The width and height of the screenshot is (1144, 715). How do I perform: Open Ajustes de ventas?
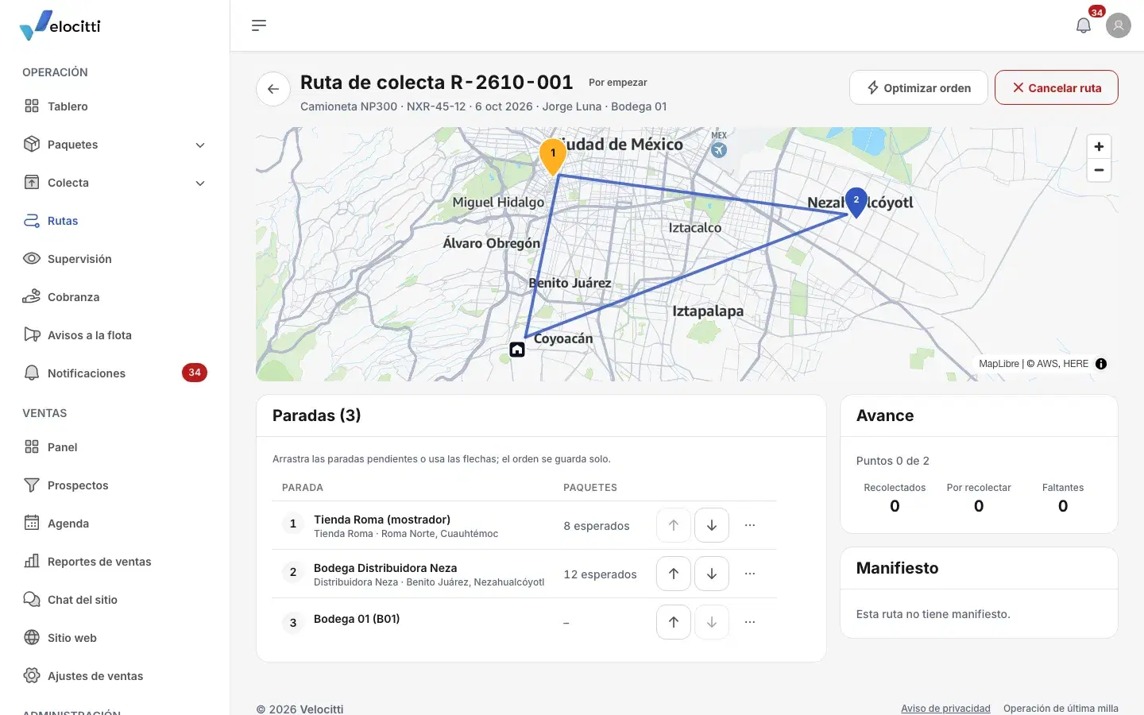[x=115, y=676]
